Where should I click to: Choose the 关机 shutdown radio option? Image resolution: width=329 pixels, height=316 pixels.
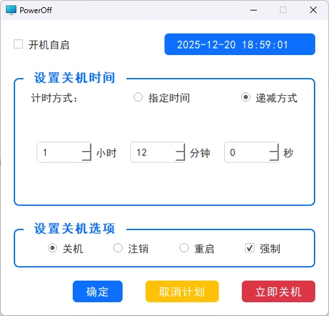tap(52, 248)
